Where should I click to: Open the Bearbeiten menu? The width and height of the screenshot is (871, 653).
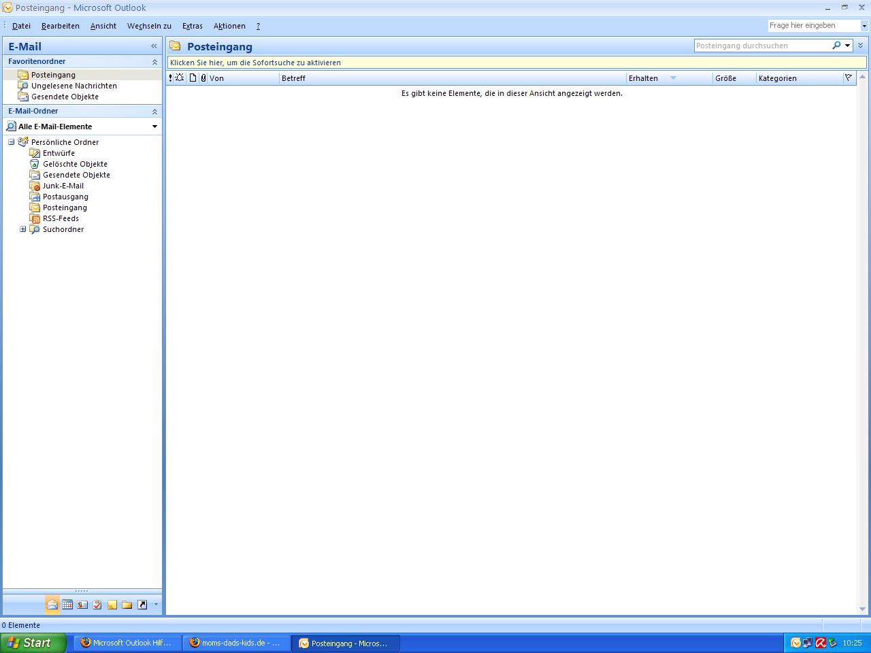pos(61,26)
